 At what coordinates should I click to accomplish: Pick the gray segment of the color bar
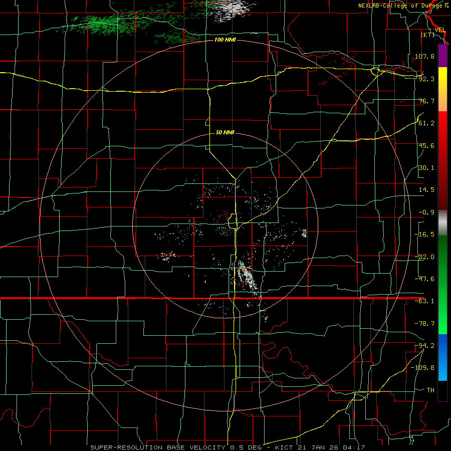point(442,223)
